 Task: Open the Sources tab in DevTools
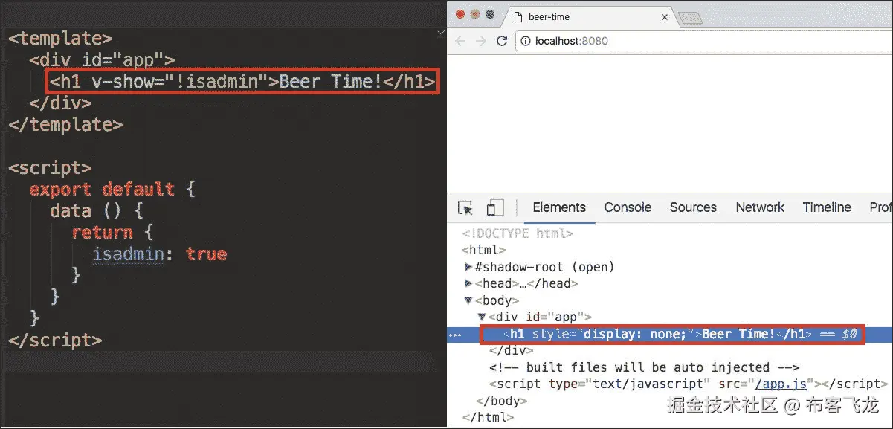(x=693, y=207)
